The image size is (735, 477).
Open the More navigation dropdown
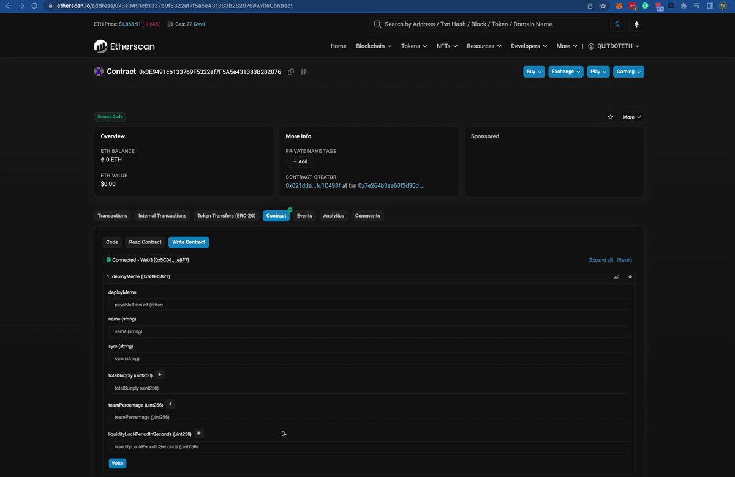click(x=567, y=46)
